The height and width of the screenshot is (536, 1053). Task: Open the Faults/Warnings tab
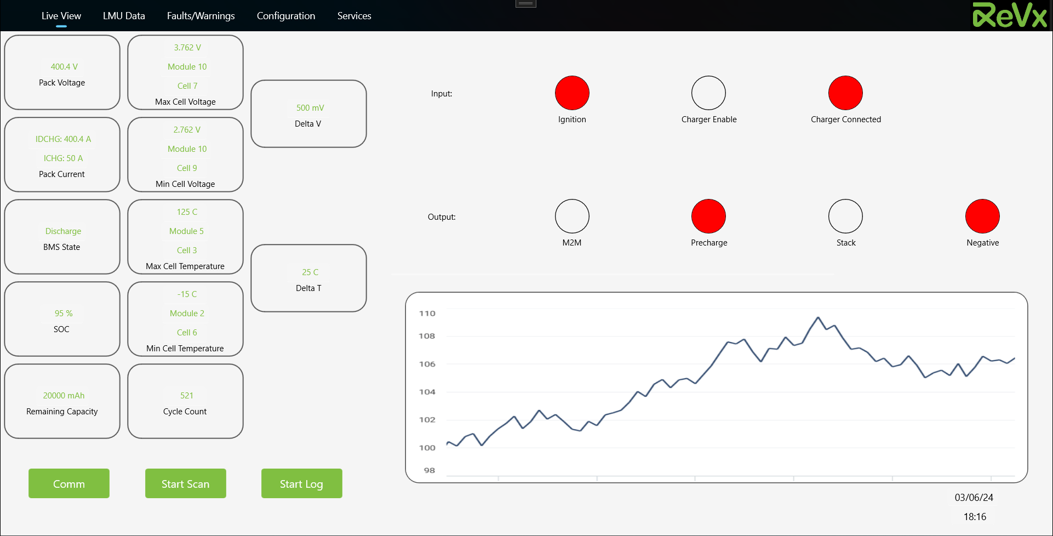pyautogui.click(x=201, y=16)
